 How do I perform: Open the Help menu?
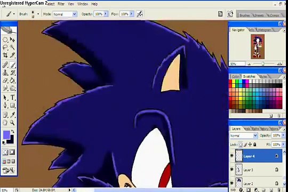click(x=94, y=4)
